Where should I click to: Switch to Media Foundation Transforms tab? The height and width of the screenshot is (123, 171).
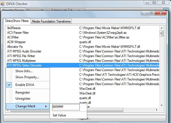(51, 21)
